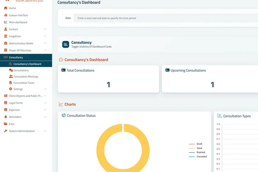Expand the Contact menu chevron

point(45,29)
